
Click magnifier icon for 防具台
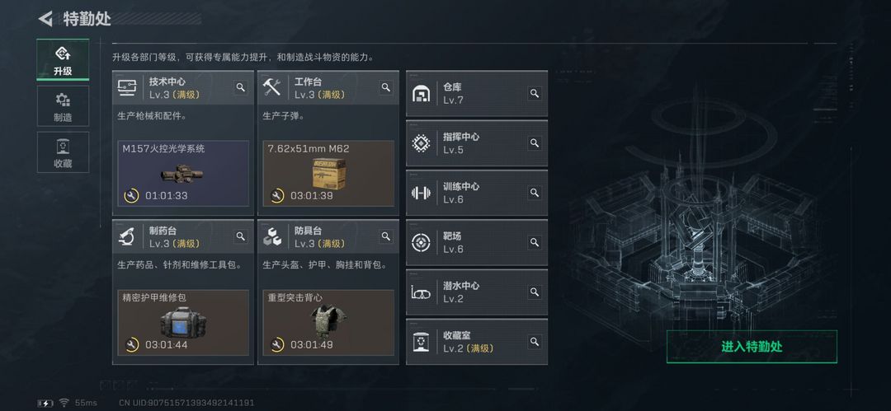click(x=386, y=236)
